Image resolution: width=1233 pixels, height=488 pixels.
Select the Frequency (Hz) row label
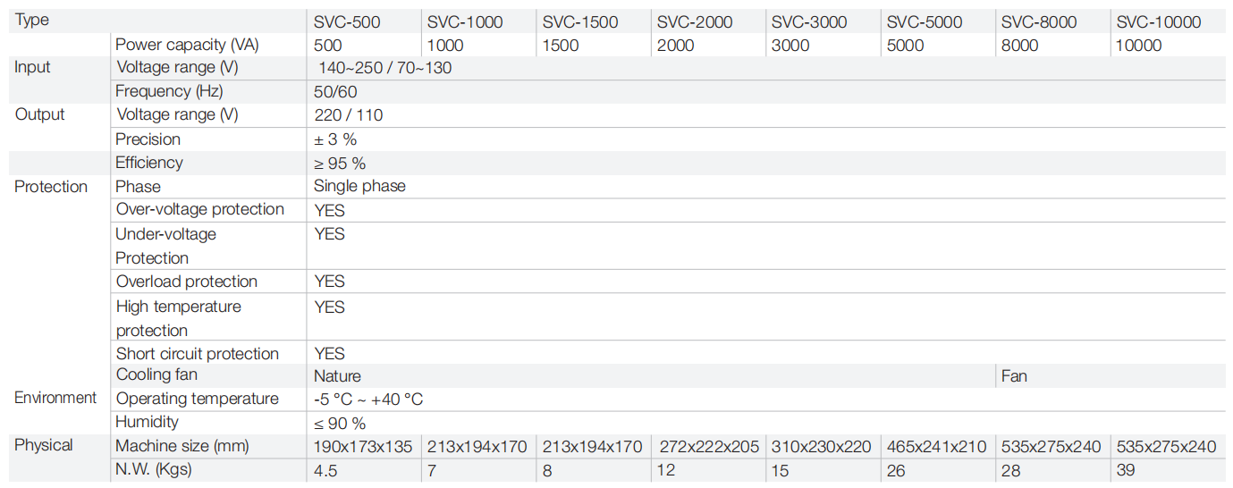pyautogui.click(x=169, y=91)
